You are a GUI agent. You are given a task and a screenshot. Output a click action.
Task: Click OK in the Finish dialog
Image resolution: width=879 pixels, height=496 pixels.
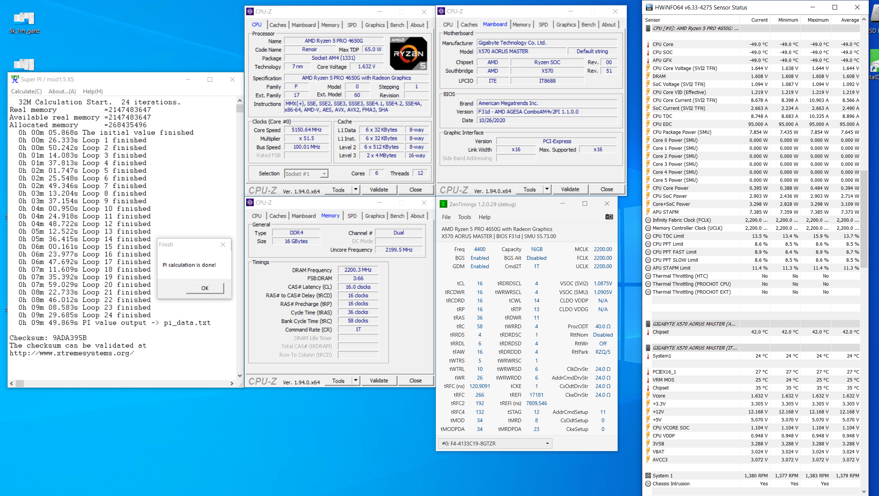(x=205, y=288)
